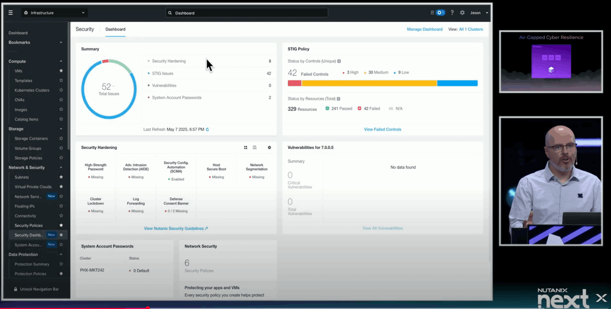Viewport: 611px width, 309px height.
Task: Open the High-Strength Password card
Action: (x=96, y=171)
